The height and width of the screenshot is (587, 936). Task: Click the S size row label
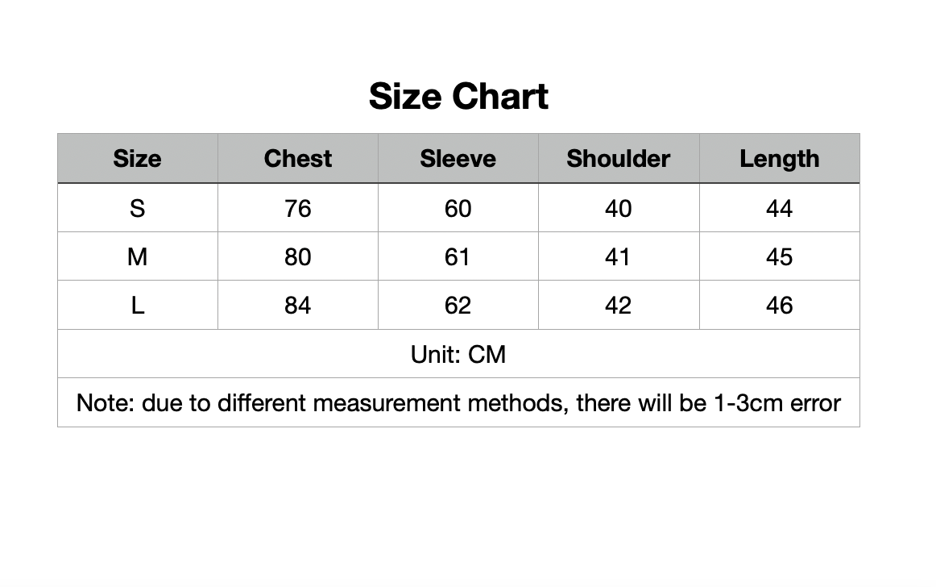(137, 209)
